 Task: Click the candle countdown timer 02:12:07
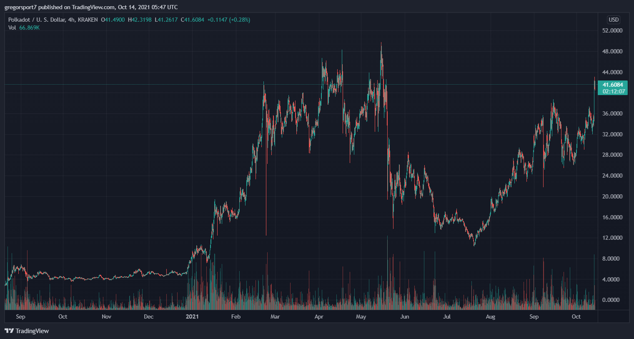click(614, 91)
